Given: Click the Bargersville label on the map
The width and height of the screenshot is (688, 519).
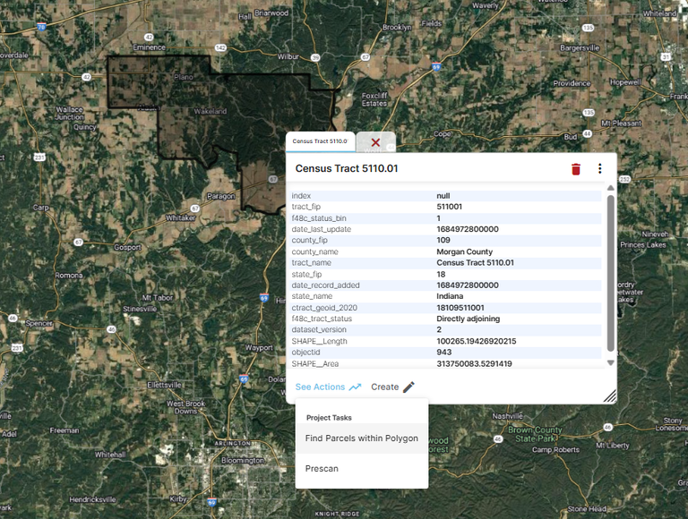Looking at the screenshot, I should point(580,47).
